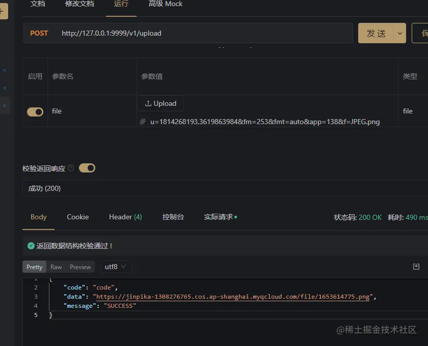Open the 控制台 tab
Image resolution: width=428 pixels, height=346 pixels.
tap(173, 217)
